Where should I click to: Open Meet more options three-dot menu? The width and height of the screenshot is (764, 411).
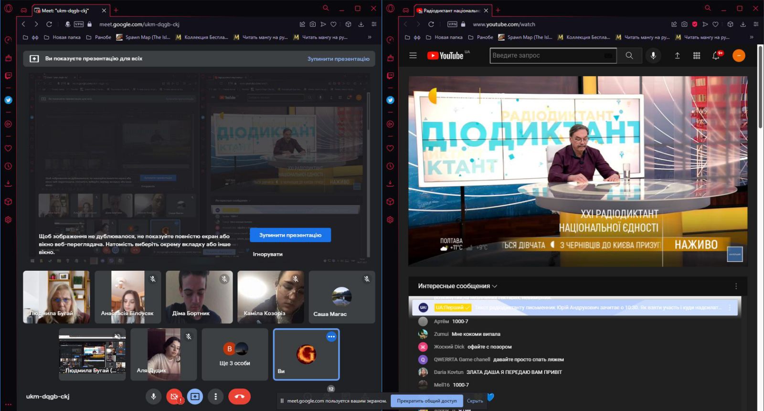(216, 396)
